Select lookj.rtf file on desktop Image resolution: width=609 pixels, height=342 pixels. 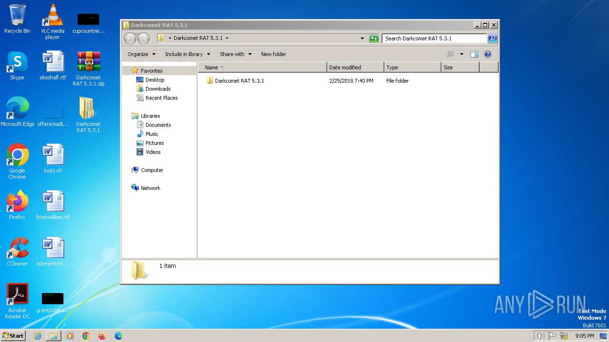[53, 159]
